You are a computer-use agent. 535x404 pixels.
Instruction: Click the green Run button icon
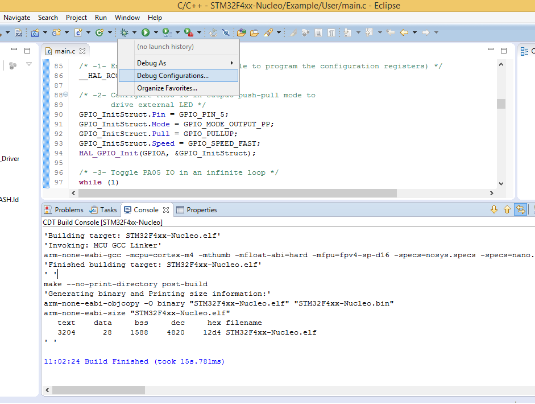[x=146, y=33]
